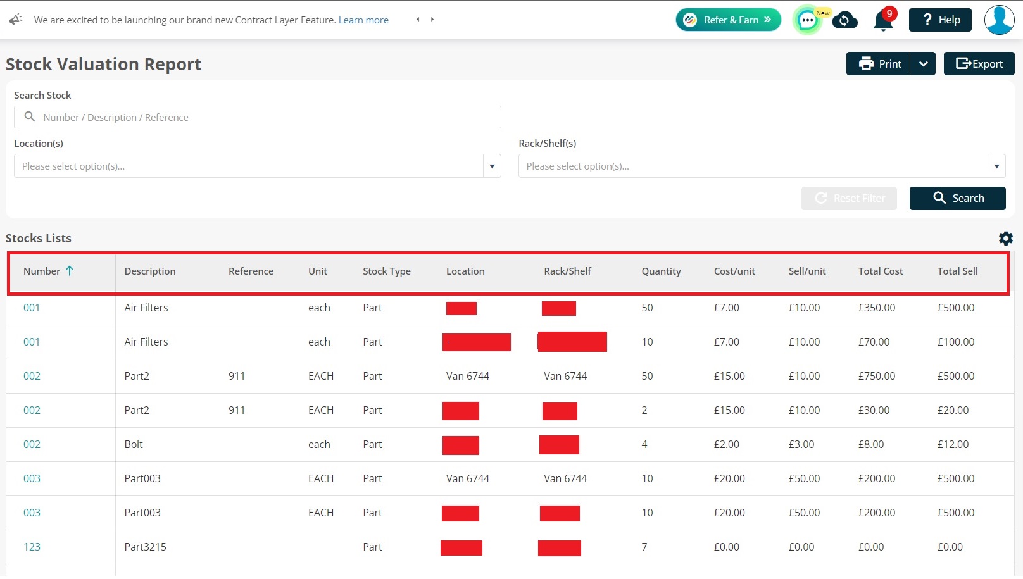Open the new chat messages icon
The height and width of the screenshot is (579, 1023).
click(x=808, y=20)
